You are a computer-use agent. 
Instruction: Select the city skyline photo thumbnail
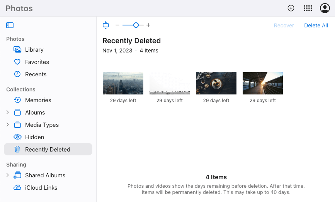[x=123, y=83]
